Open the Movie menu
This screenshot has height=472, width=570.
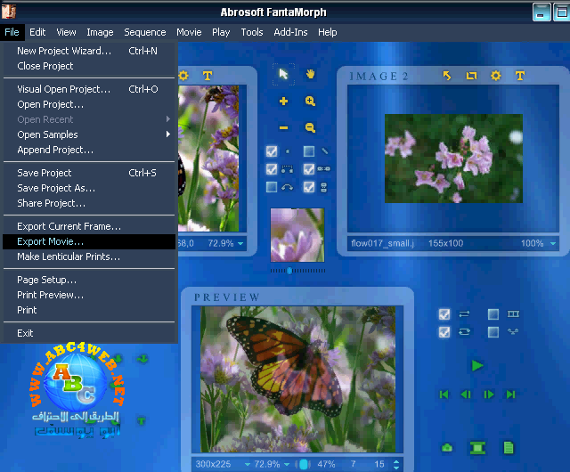[x=189, y=32]
